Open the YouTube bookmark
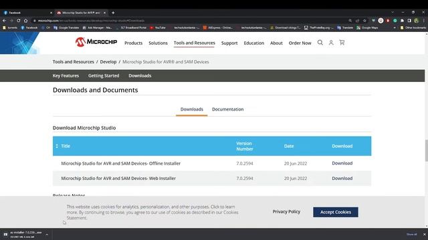 pos(158,28)
